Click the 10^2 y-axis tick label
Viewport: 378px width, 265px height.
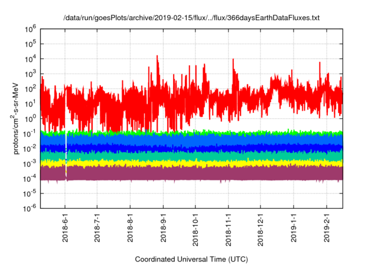[30, 89]
